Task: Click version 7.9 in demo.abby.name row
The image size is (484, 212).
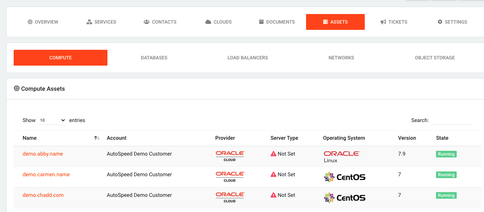Action: (402, 154)
